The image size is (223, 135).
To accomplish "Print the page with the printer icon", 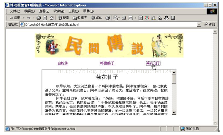I will coord(124,18).
